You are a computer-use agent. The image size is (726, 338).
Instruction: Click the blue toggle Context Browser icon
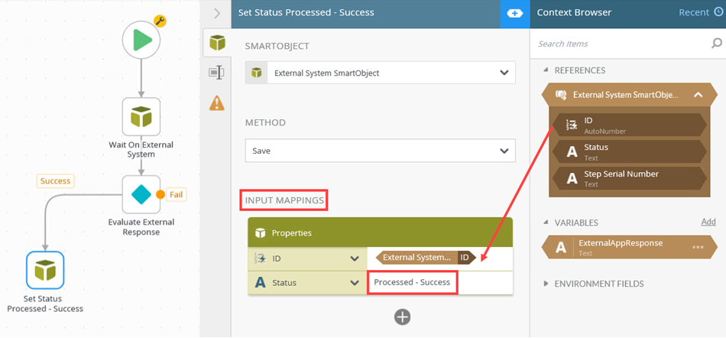coord(514,13)
